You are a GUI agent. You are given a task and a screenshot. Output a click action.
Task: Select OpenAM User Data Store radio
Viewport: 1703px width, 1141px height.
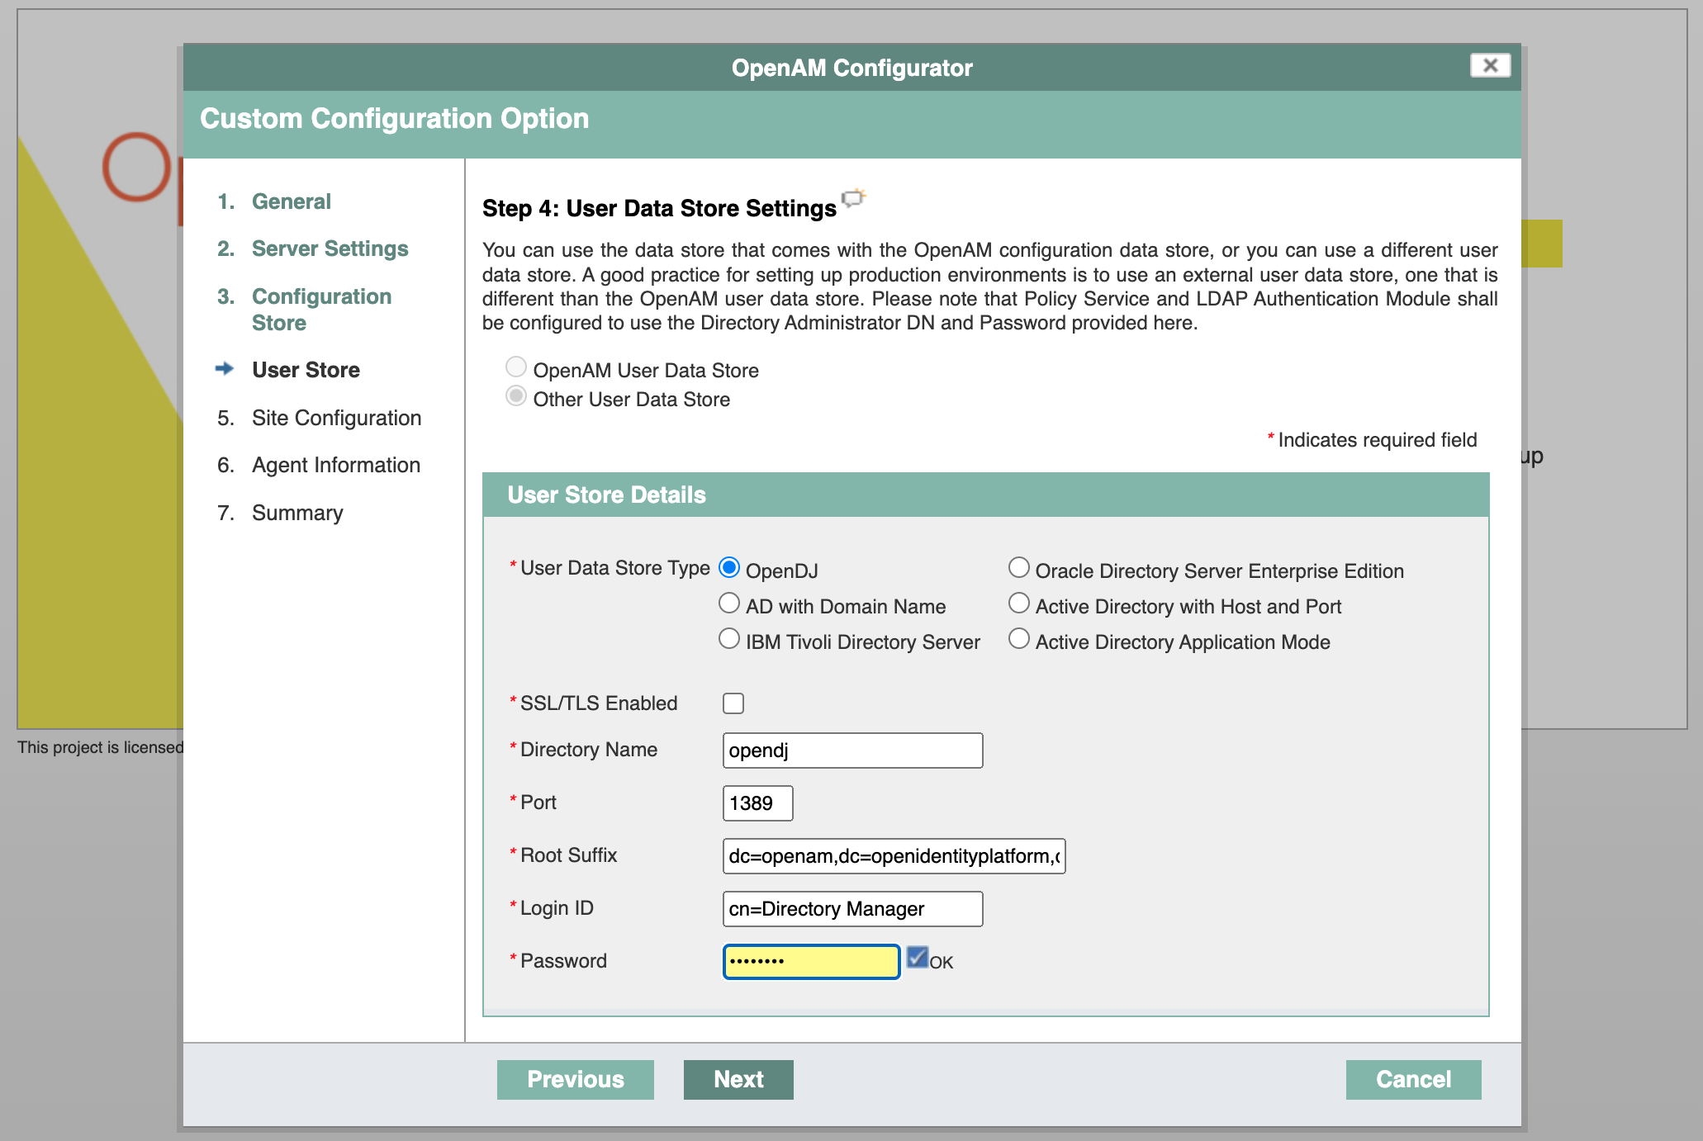coord(516,367)
